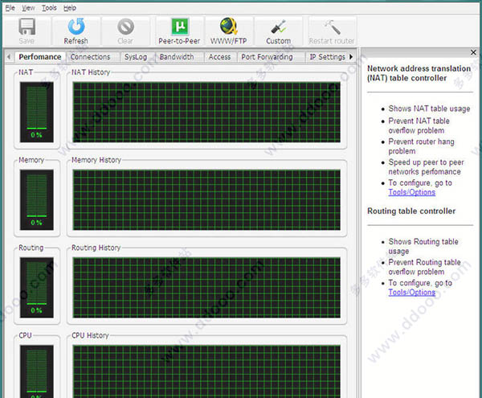Click 'Speed up peer to peer networks' bullet
This screenshot has width=482, height=398.
[x=426, y=167]
